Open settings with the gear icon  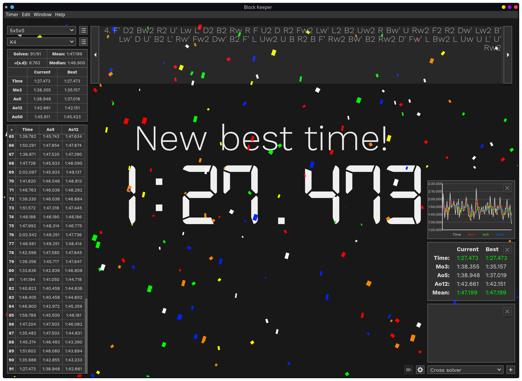click(x=420, y=370)
